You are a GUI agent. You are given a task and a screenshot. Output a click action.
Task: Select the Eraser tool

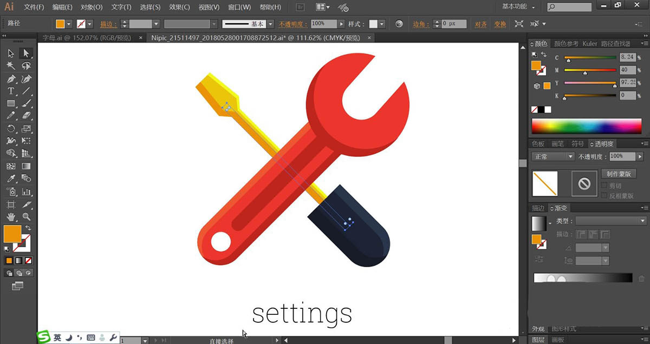(x=25, y=116)
